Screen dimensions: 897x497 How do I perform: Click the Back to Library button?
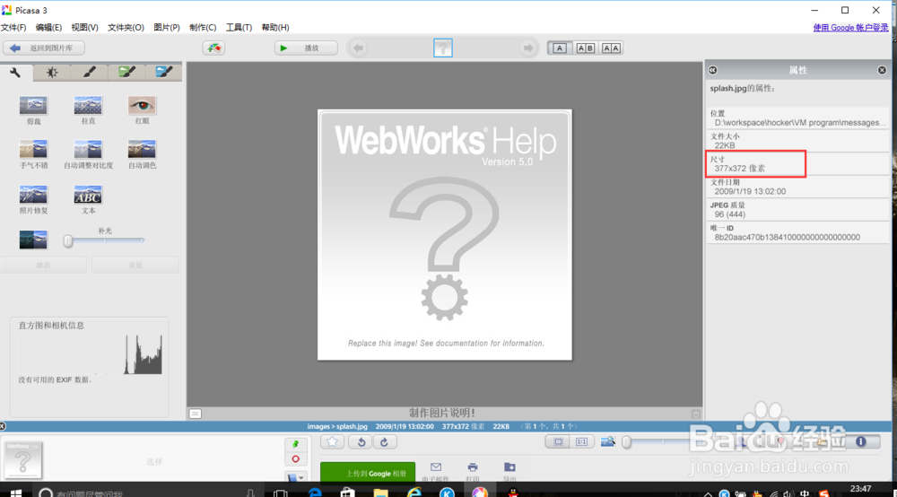pyautogui.click(x=44, y=48)
